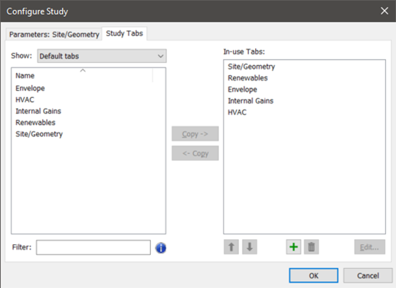Cancel the dialog
Image resolution: width=396 pixels, height=288 pixels.
tap(368, 276)
